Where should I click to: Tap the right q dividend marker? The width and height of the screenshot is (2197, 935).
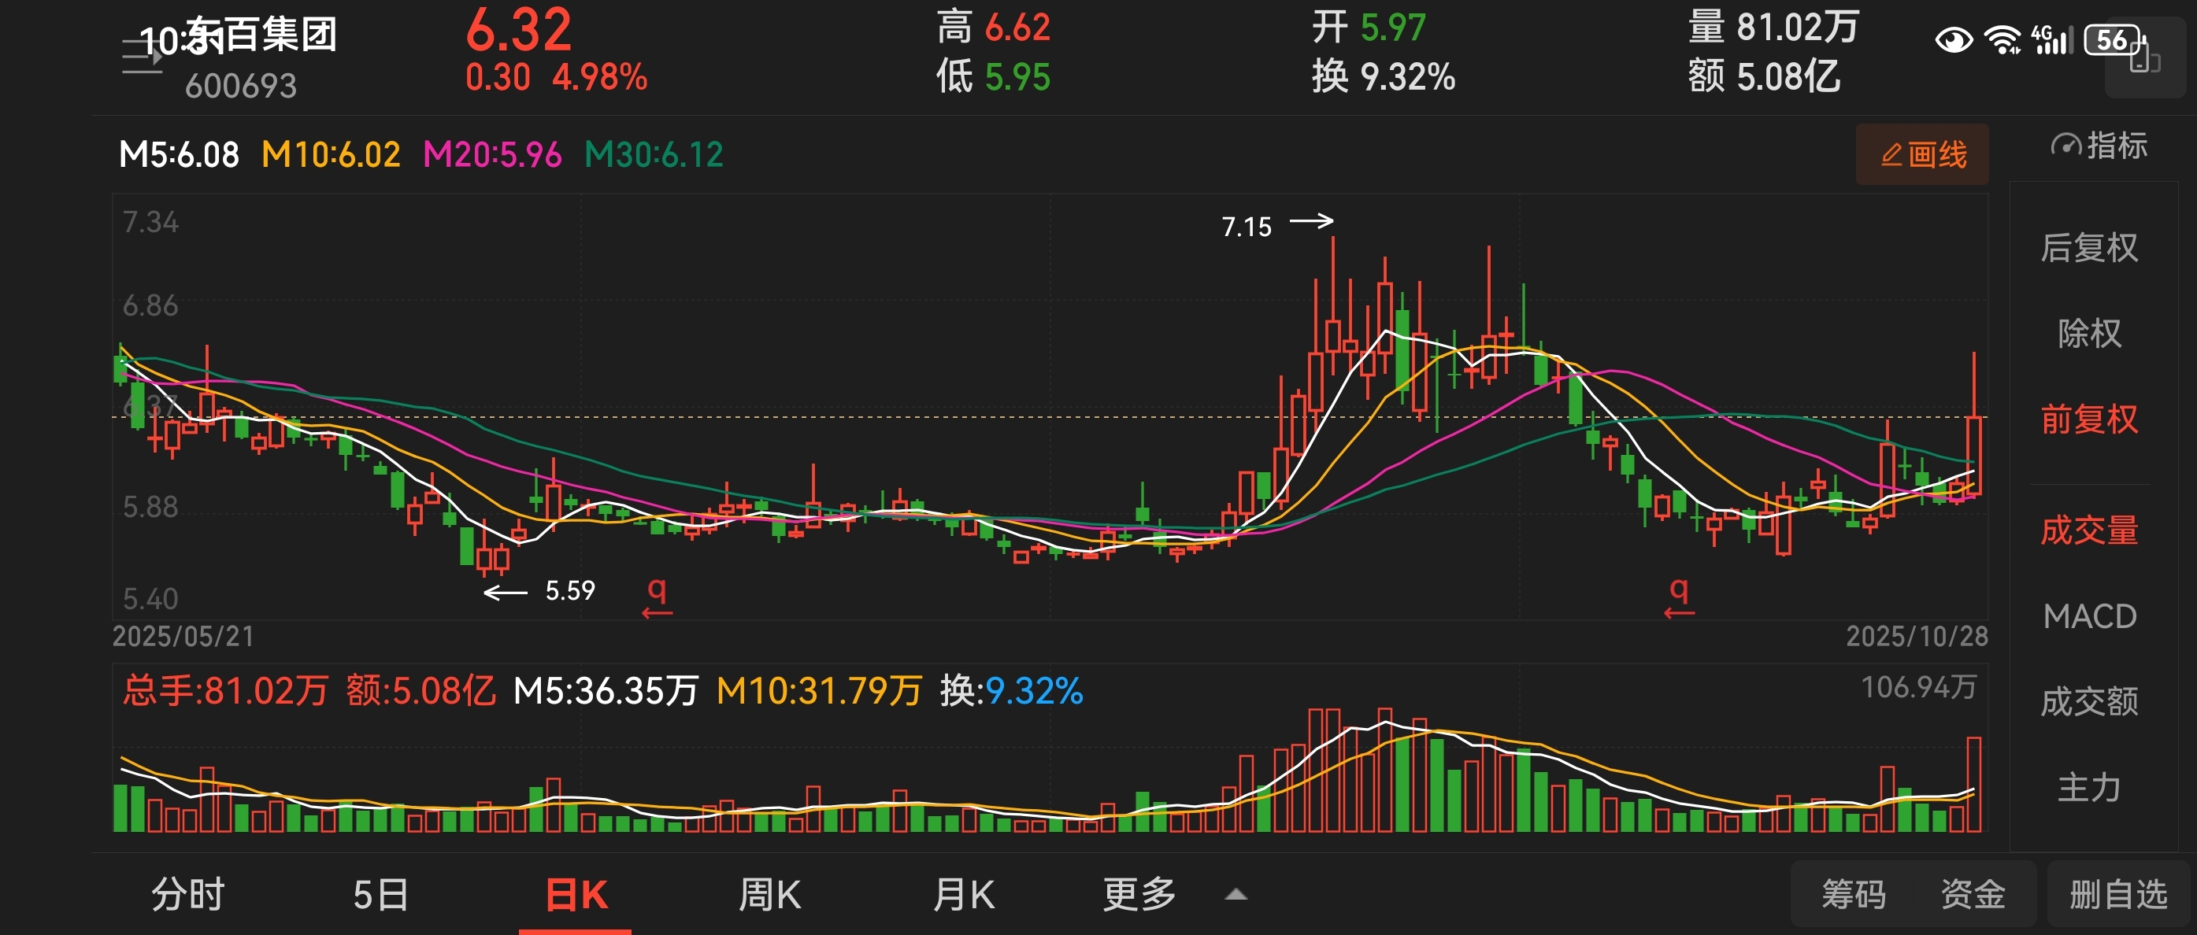click(1678, 596)
